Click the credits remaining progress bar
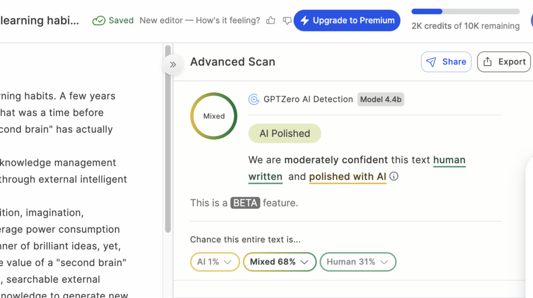Viewport: 533px width, 298px height. coord(465,11)
